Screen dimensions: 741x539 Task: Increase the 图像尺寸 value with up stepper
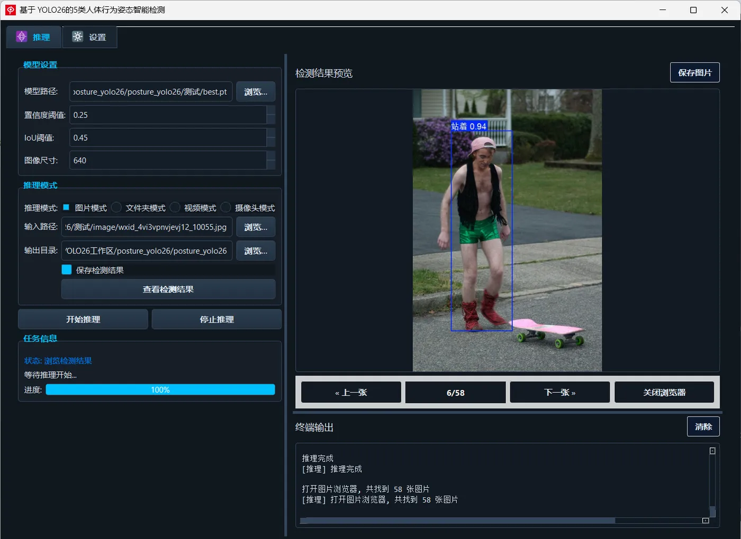271,156
